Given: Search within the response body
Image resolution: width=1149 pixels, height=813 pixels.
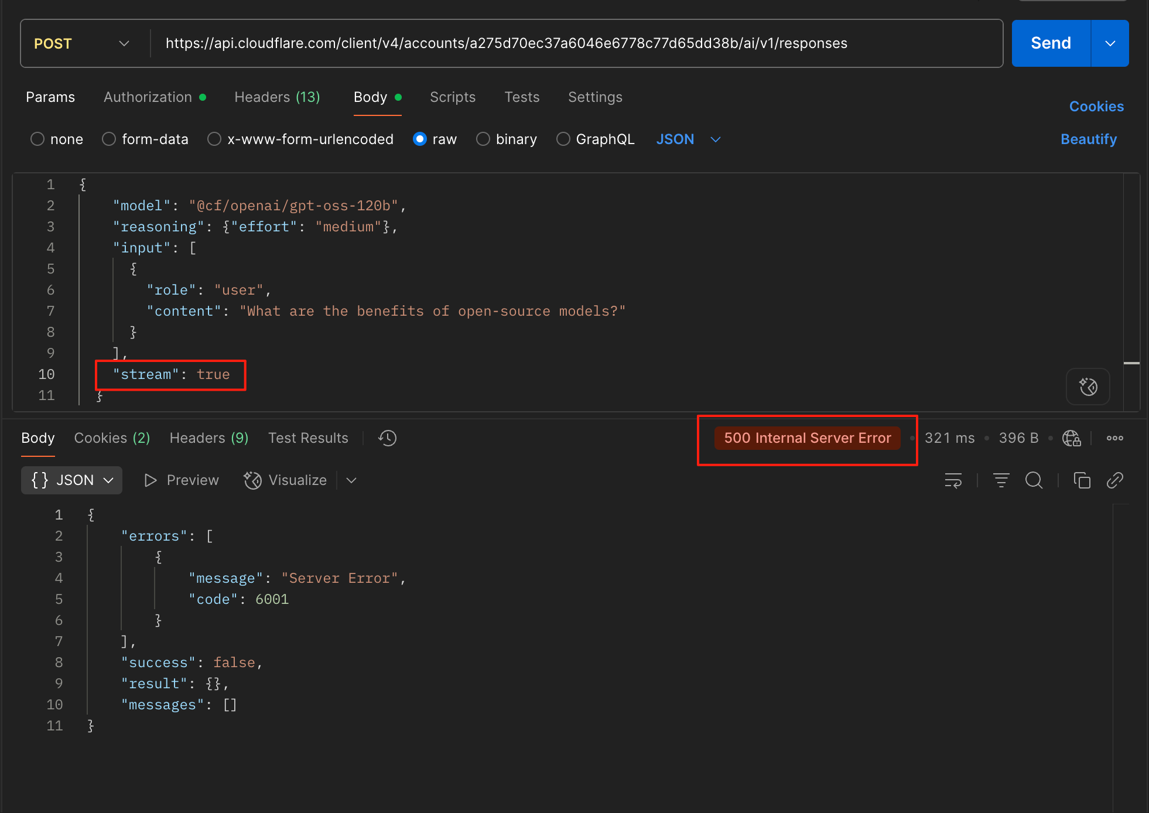Looking at the screenshot, I should click(1034, 480).
